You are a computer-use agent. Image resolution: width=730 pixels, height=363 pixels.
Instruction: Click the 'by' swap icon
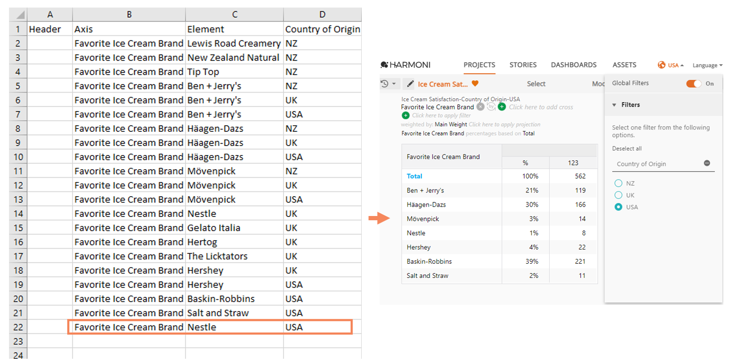point(491,107)
